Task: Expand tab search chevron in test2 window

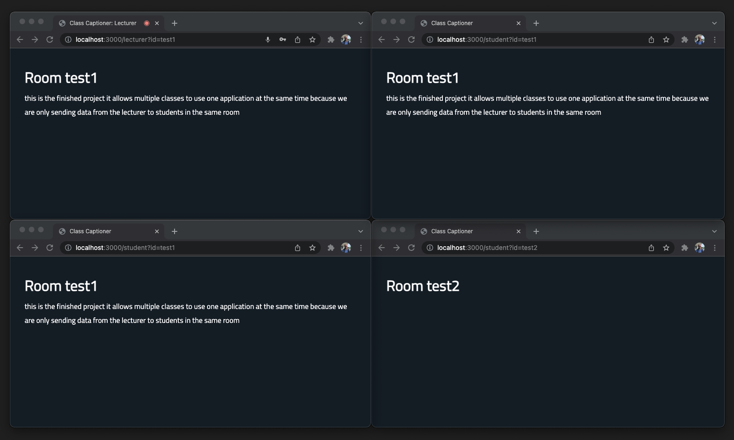Action: point(715,231)
